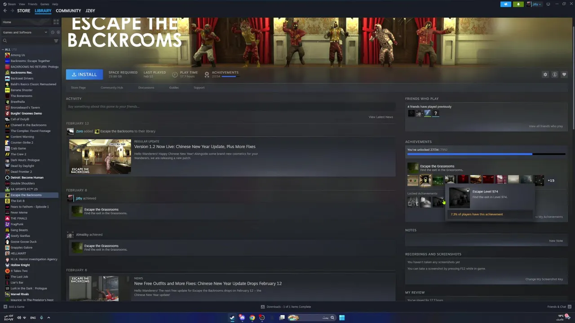
Task: Open the View menu
Action: tap(22, 4)
